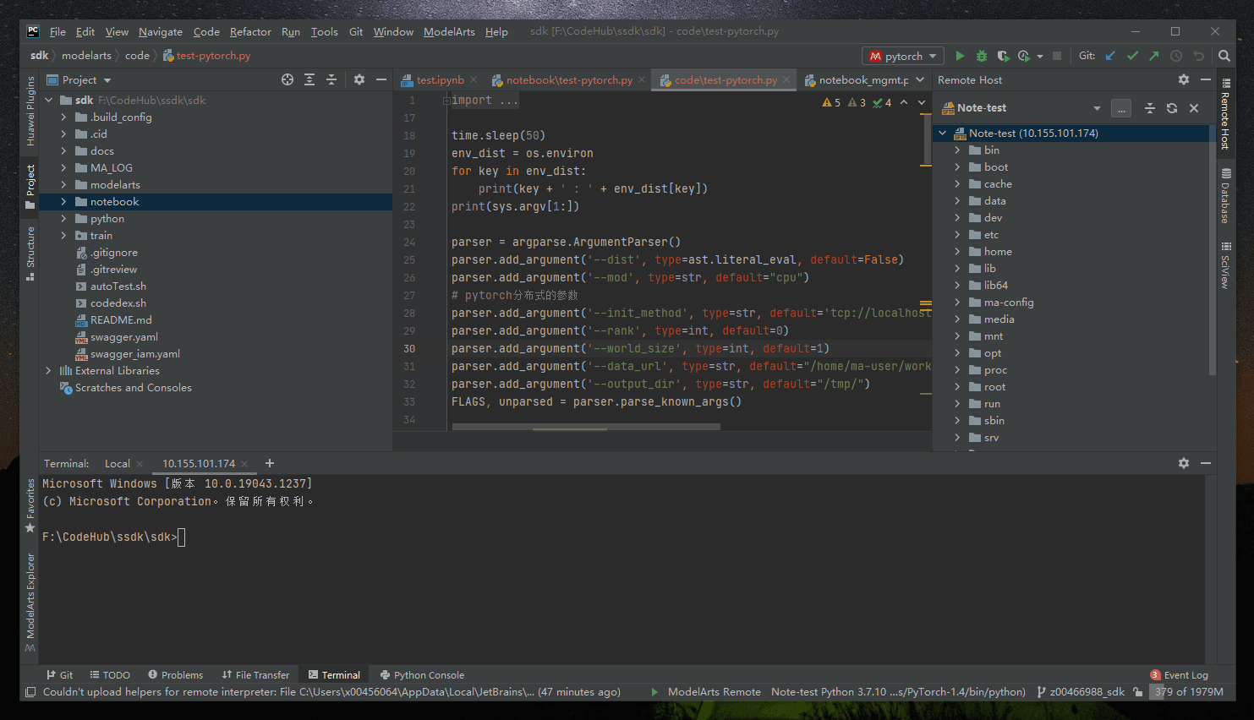
Task: Open the Refactor menu
Action: point(250,32)
